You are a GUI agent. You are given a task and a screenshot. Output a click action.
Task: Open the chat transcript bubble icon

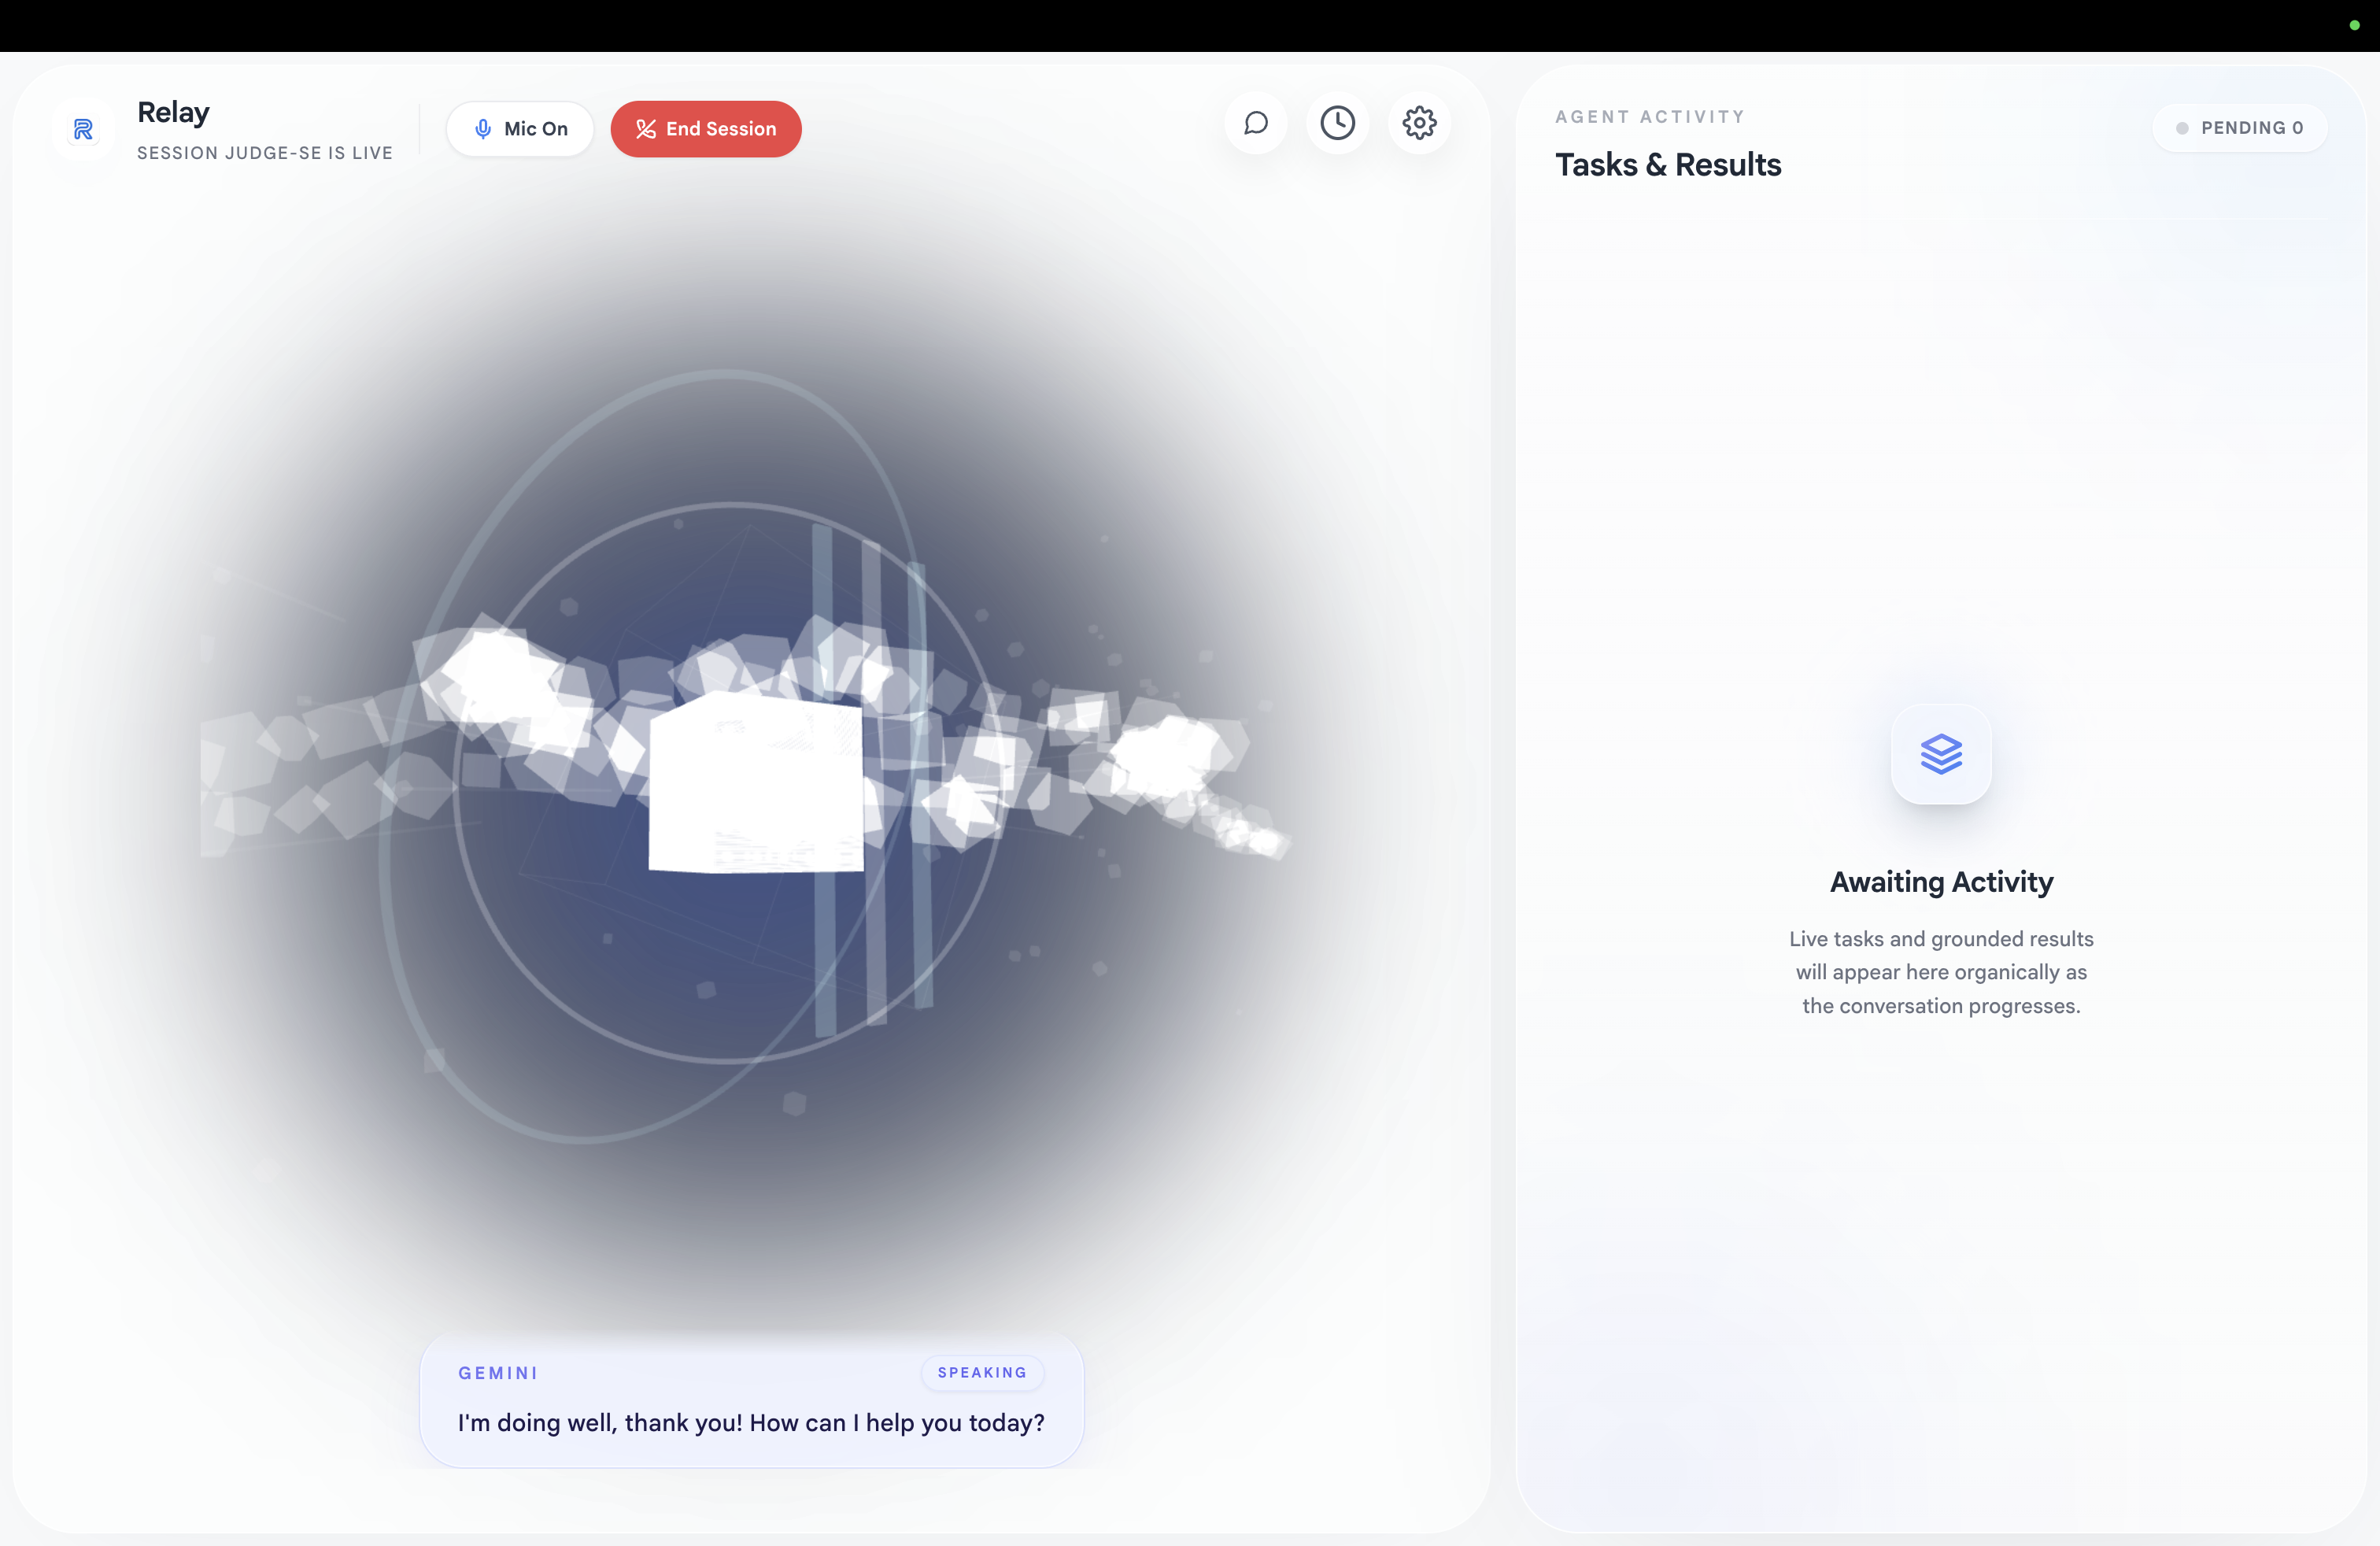(x=1255, y=123)
